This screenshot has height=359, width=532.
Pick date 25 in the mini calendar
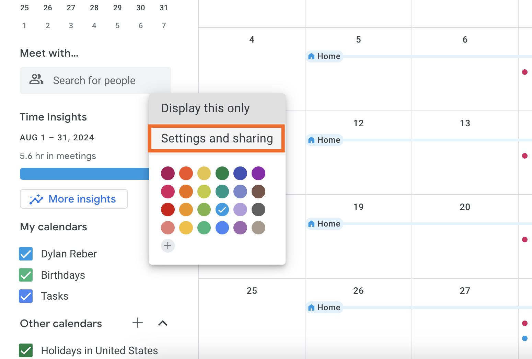[x=24, y=8]
